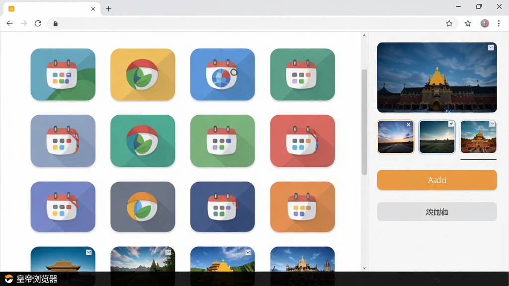Go back with the browser back arrow
Viewport: 509px width, 286px height.
pos(9,23)
